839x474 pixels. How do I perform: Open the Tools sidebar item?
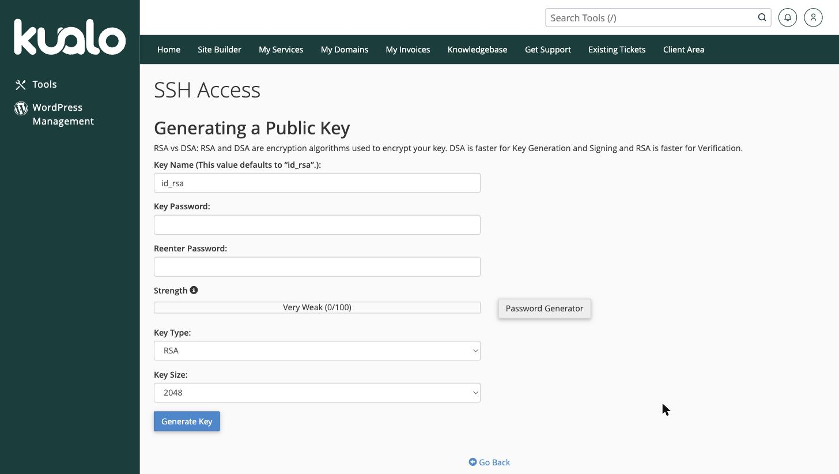(36, 84)
